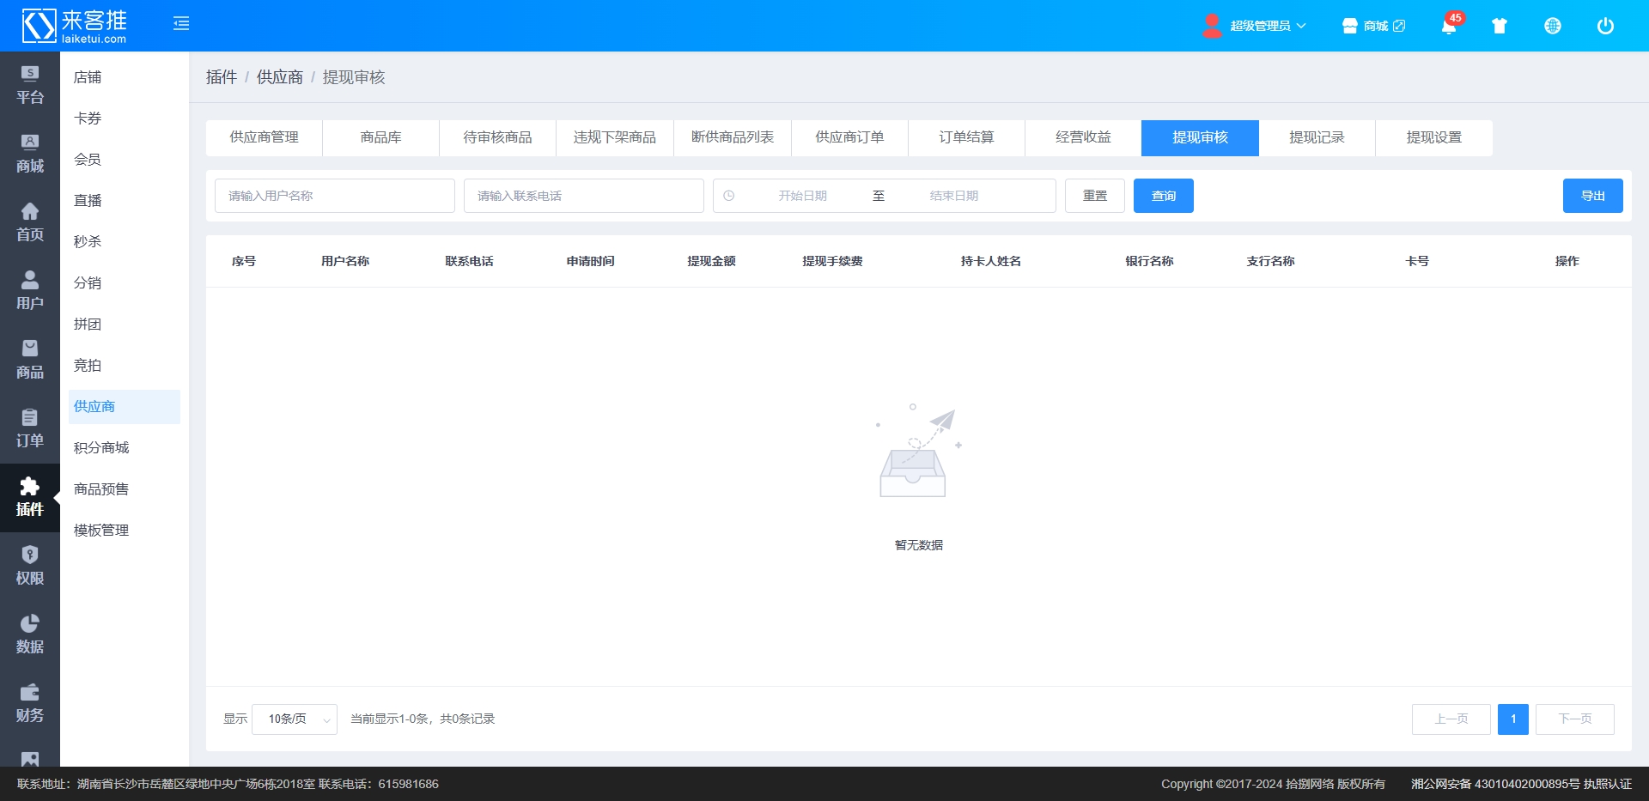The width and height of the screenshot is (1649, 801).
Task: Click the t-shirt theme icon
Action: coord(1500,26)
